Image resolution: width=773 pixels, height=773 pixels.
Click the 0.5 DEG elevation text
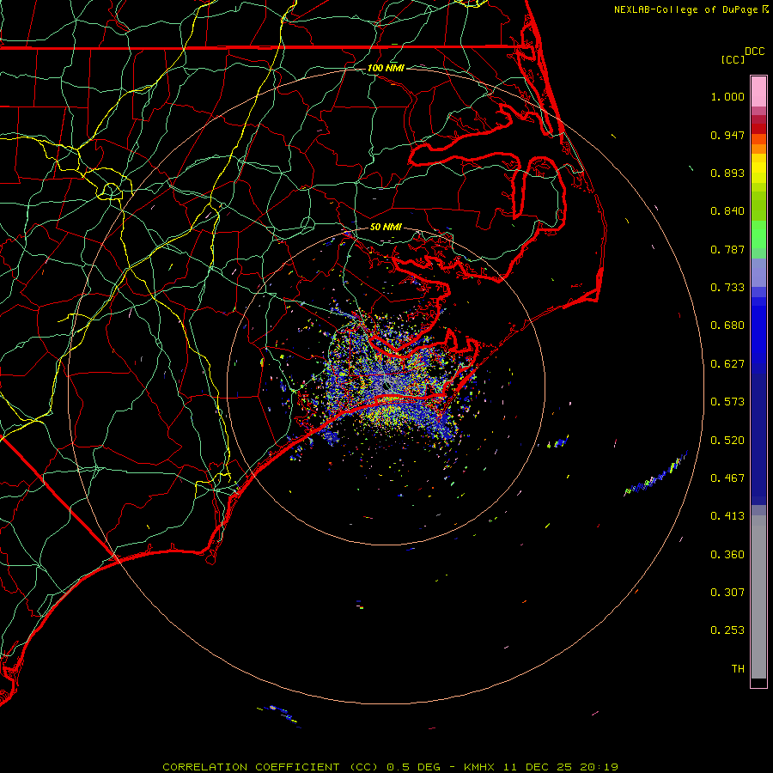[x=413, y=767]
